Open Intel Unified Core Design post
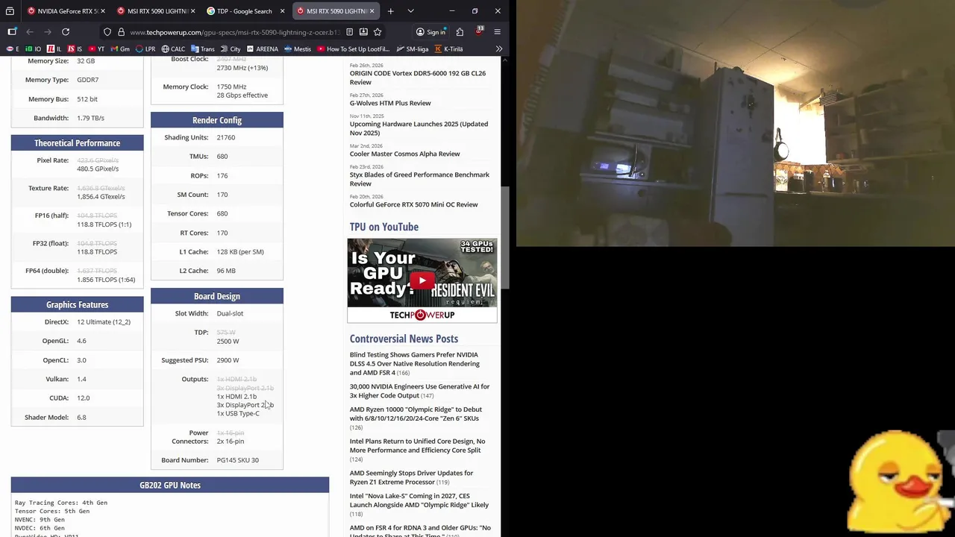The height and width of the screenshot is (537, 955). pyautogui.click(x=418, y=445)
